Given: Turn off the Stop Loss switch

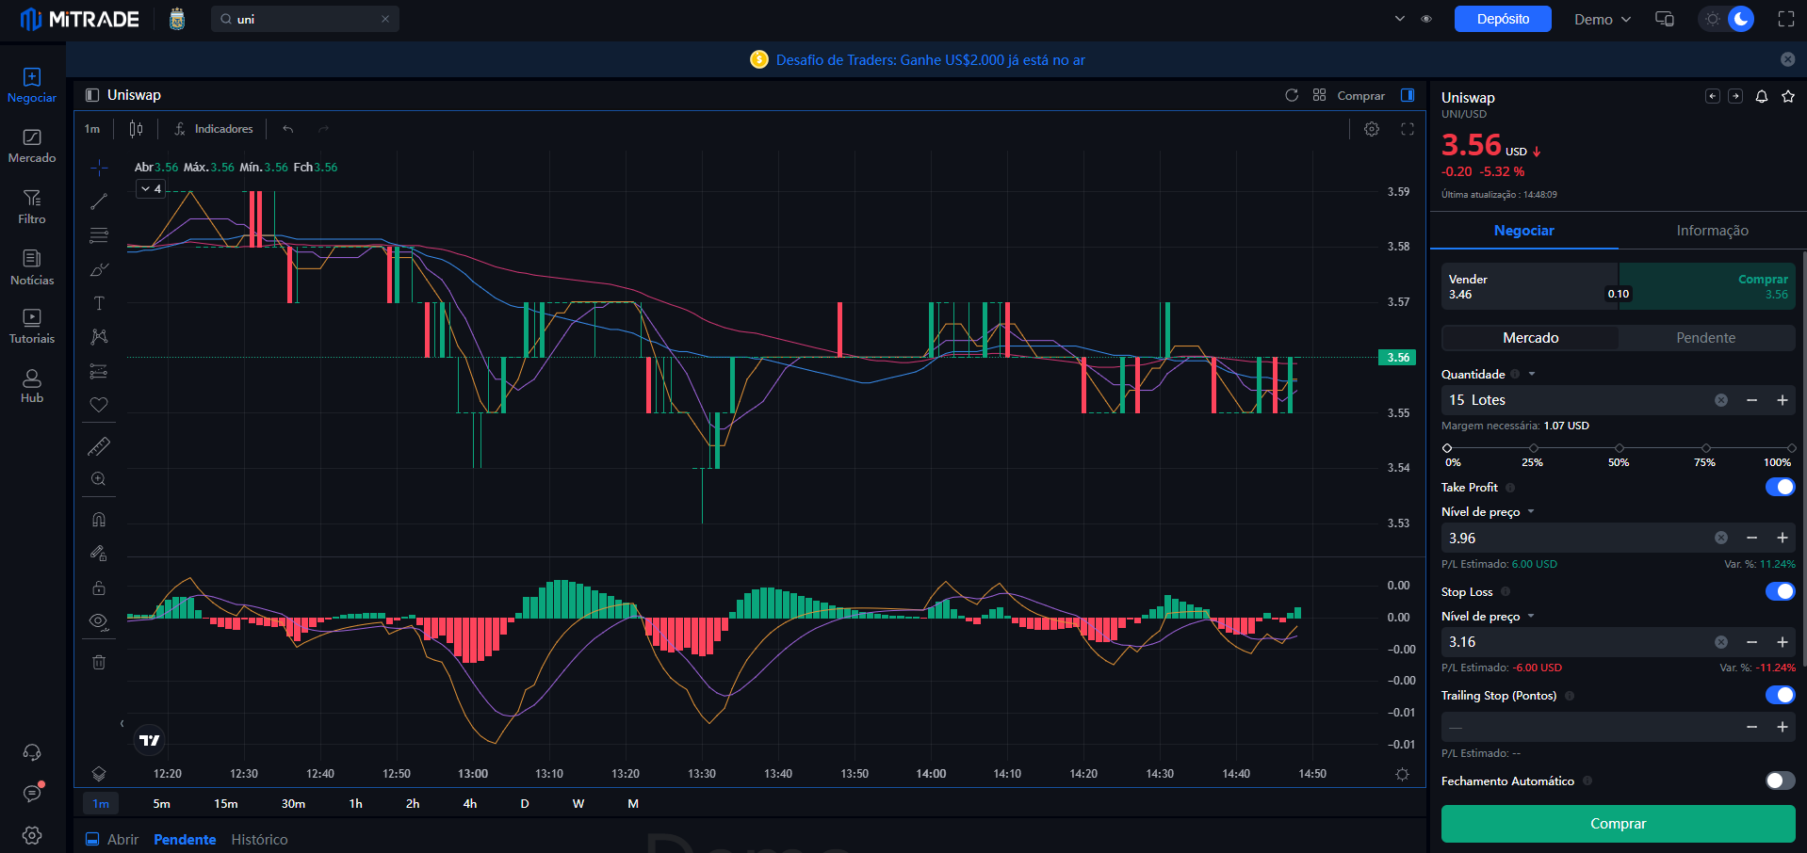Looking at the screenshot, I should click(x=1780, y=591).
